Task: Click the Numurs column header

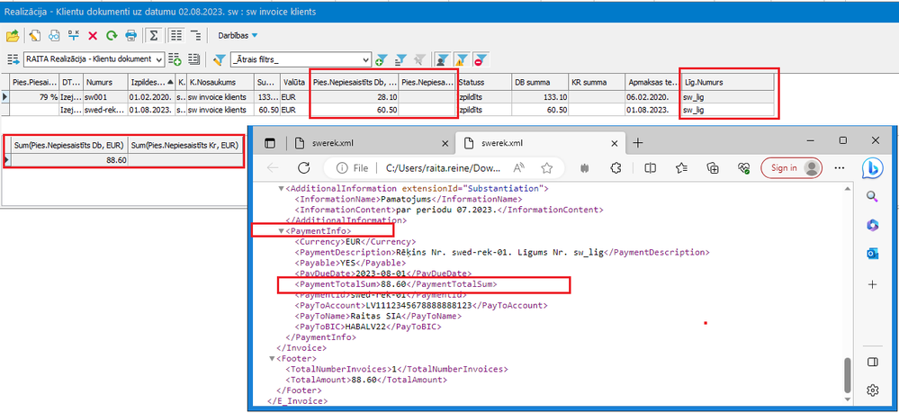Action: 105,83
